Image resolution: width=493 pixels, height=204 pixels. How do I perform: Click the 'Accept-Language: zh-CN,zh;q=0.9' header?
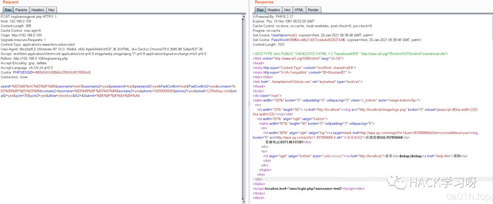click(26, 68)
